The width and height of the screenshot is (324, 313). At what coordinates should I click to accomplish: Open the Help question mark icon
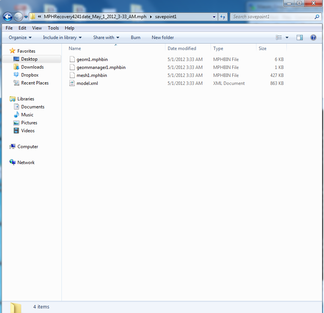[313, 38]
